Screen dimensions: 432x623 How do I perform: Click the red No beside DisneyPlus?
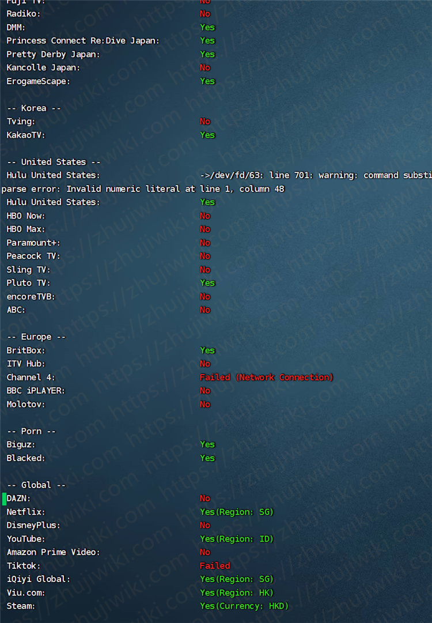tap(205, 526)
